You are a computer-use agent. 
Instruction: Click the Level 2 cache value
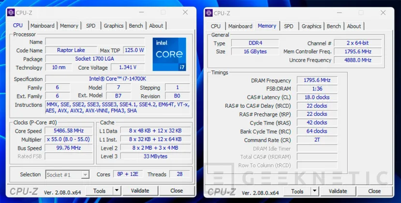pos(155,148)
